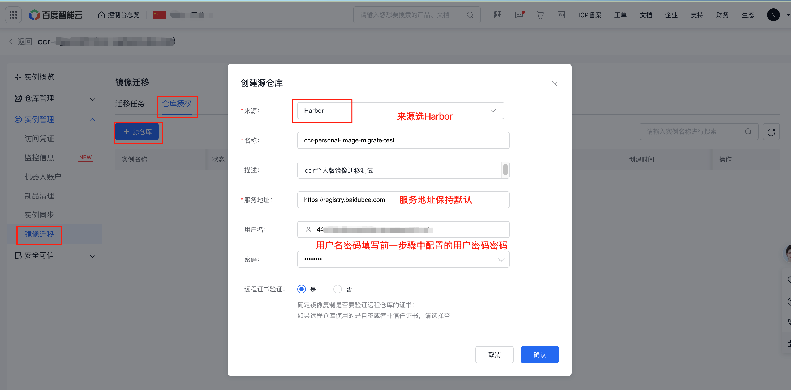
Task: Open 监控信息 sidebar item
Action: (39, 157)
